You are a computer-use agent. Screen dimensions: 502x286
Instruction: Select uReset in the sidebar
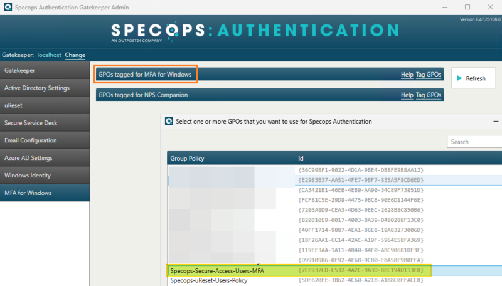click(x=45, y=105)
